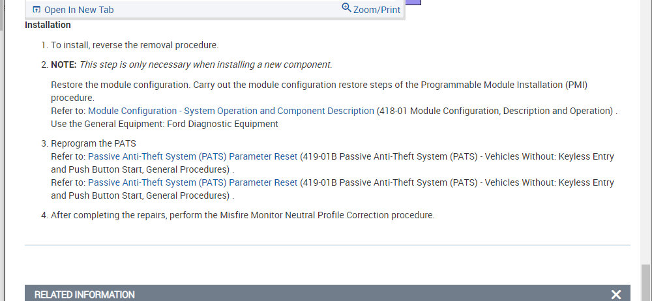The height and width of the screenshot is (301, 652).
Task: Open Module Configuration System Operation link
Action: pyautogui.click(x=231, y=111)
